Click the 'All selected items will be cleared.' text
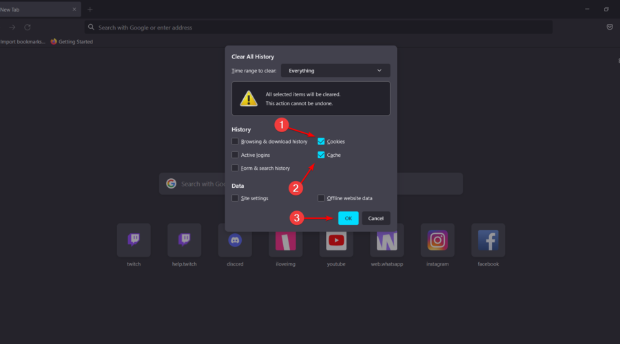The image size is (620, 344). [x=303, y=94]
